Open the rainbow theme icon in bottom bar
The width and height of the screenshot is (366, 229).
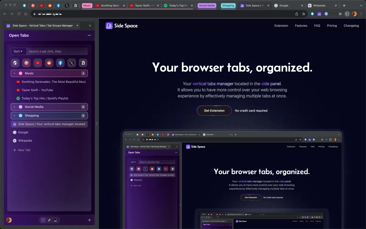tap(49, 220)
